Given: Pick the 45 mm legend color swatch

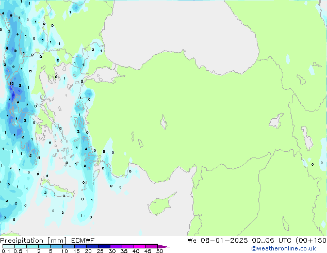Looking at the screenshot, I should coord(153,246).
